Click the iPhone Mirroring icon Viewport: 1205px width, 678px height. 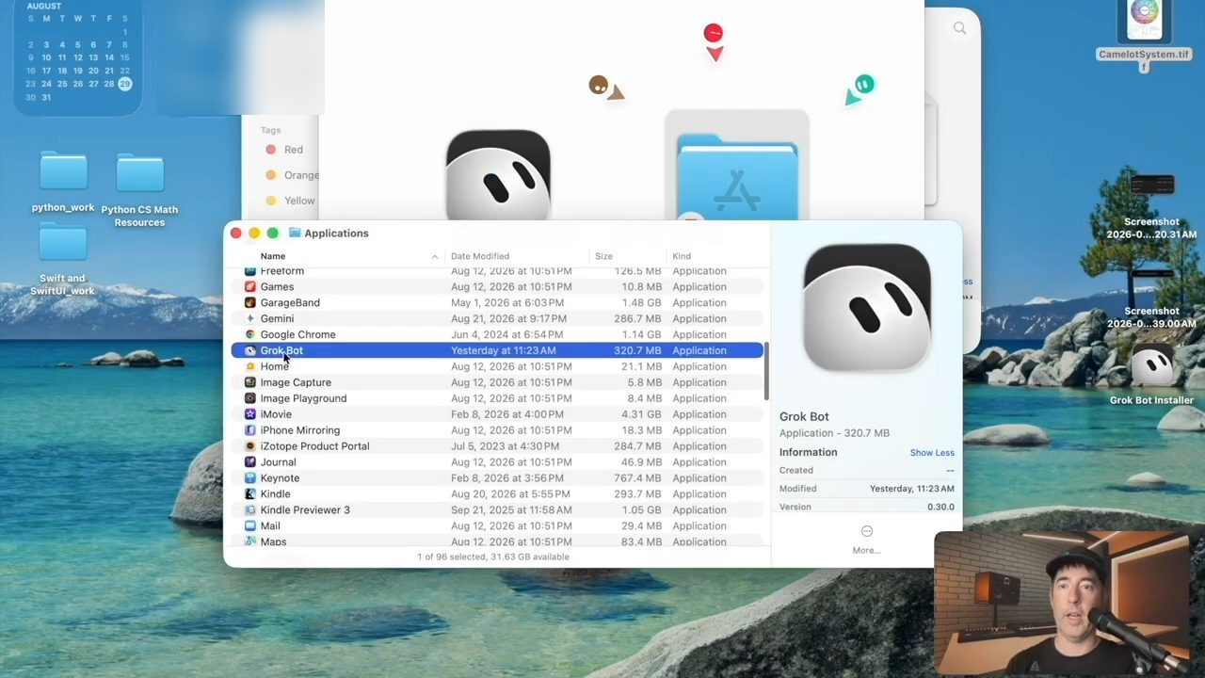(249, 430)
